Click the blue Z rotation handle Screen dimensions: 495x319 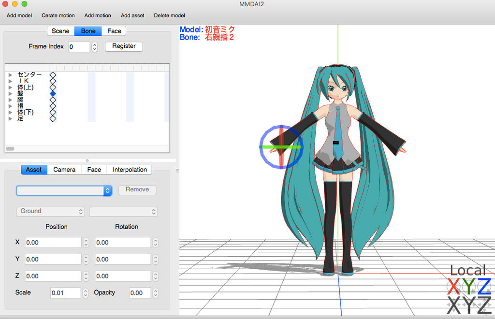coord(484,287)
